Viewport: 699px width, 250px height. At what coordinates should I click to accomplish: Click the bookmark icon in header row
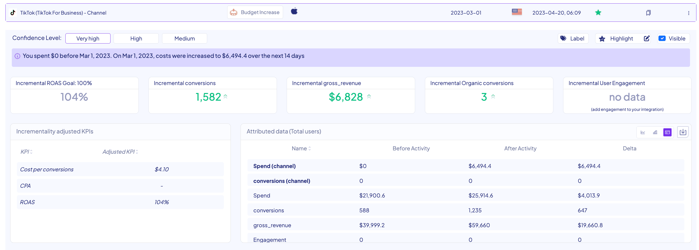pos(648,13)
